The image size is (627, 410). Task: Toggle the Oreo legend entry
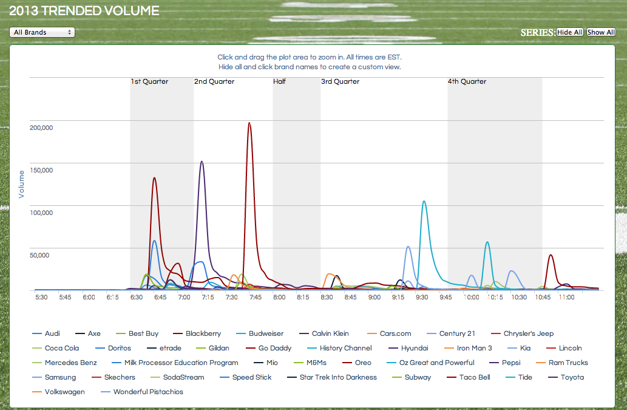pos(362,363)
